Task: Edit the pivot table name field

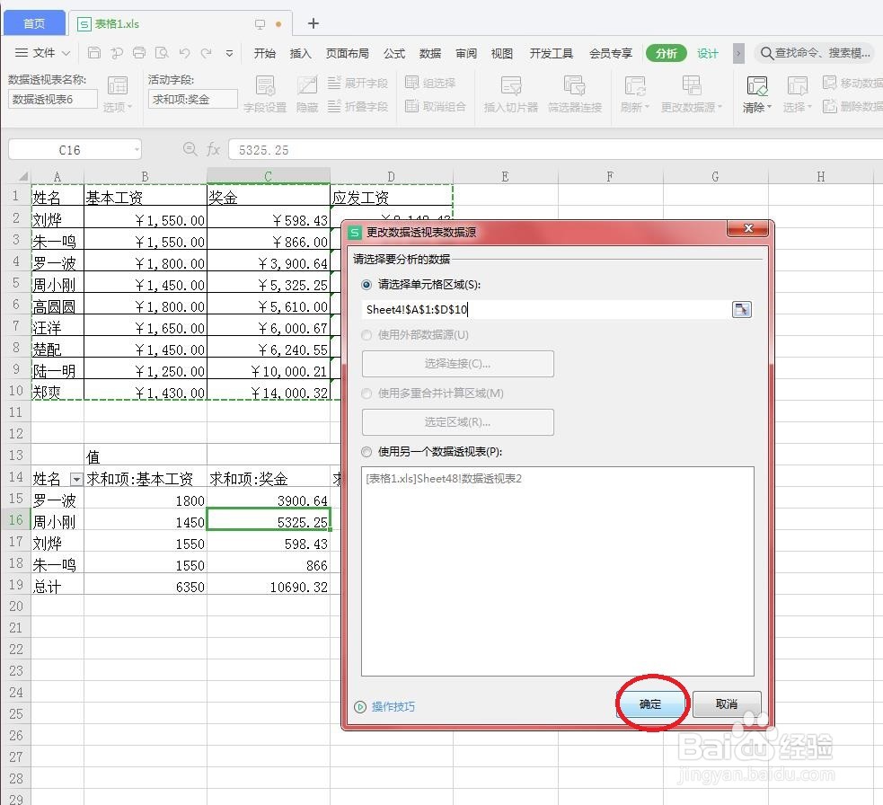Action: (x=52, y=99)
